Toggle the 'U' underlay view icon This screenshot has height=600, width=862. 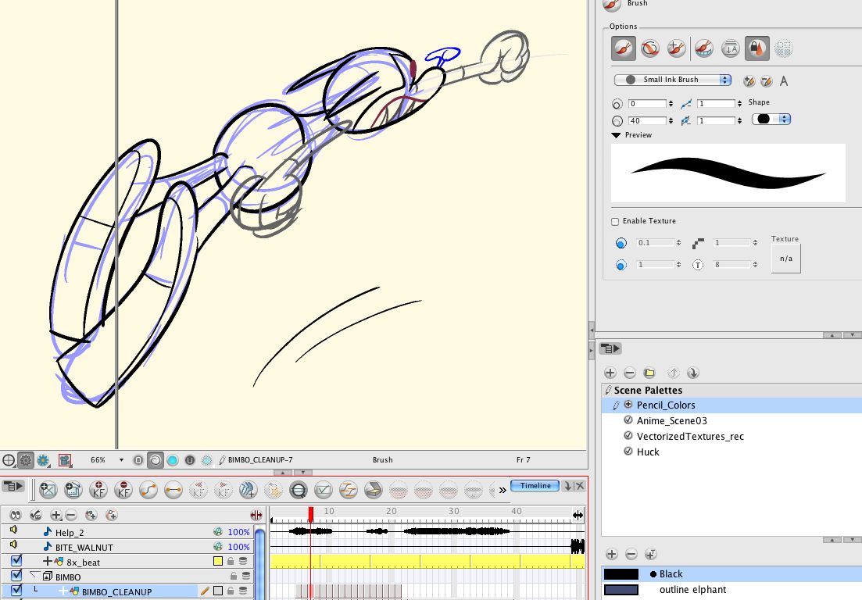[x=190, y=460]
